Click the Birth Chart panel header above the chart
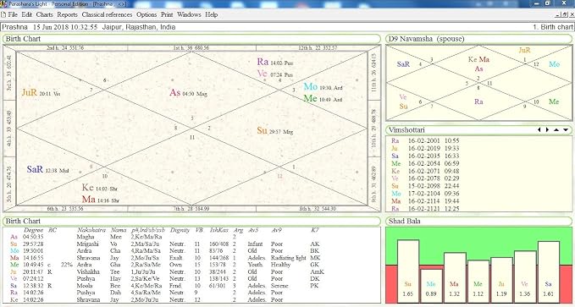 (x=191, y=39)
